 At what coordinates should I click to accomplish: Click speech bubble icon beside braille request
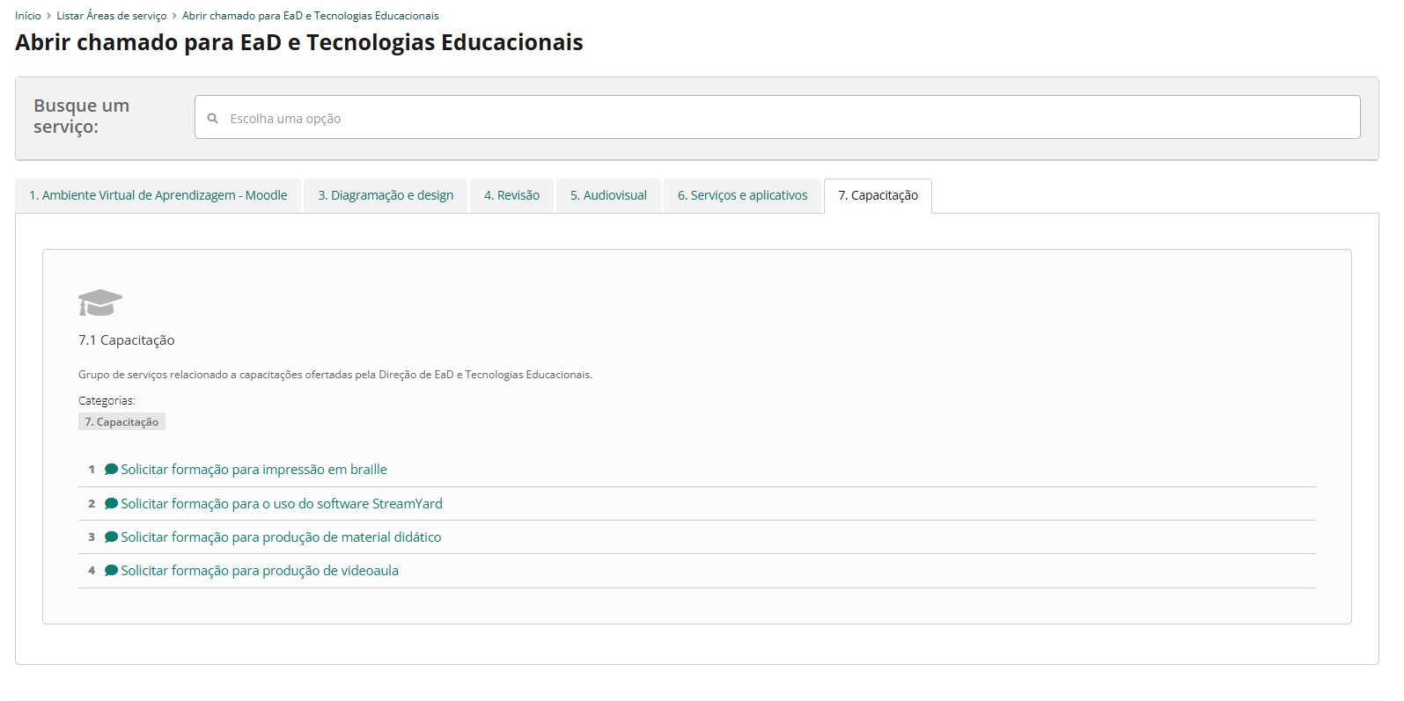(x=111, y=470)
